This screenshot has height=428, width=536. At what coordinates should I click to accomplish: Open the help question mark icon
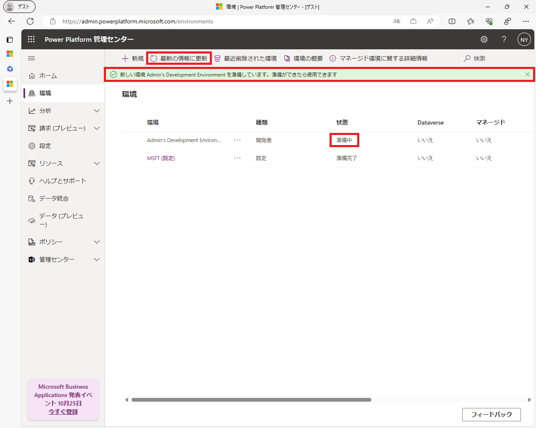[x=504, y=39]
